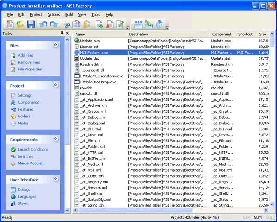Close the Tasks pane
277x222 pixels.
67,33
